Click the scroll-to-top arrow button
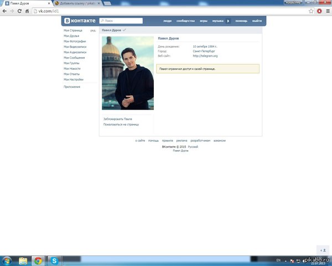 coord(324,250)
